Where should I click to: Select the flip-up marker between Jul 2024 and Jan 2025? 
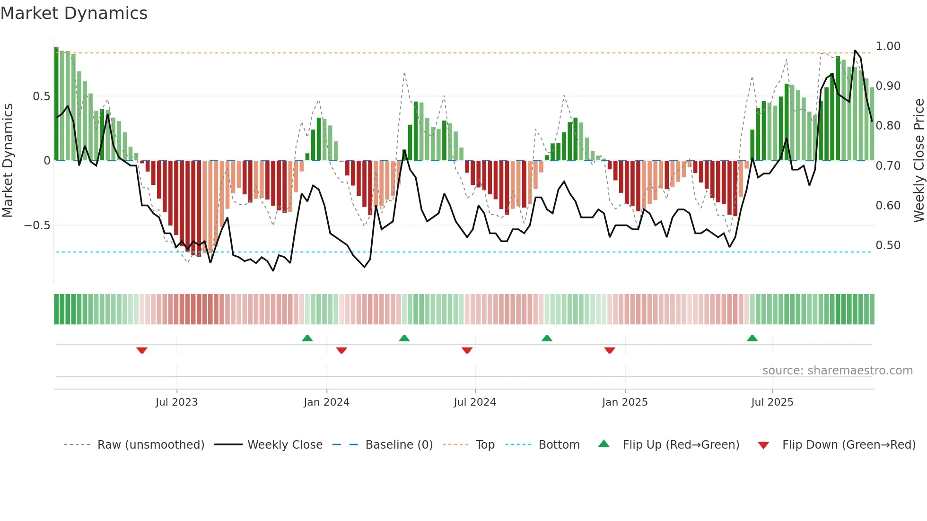(x=547, y=338)
